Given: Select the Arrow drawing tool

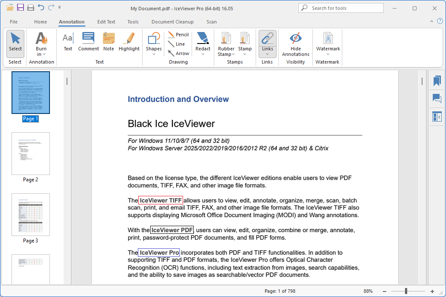Looking at the screenshot, I should [x=178, y=53].
